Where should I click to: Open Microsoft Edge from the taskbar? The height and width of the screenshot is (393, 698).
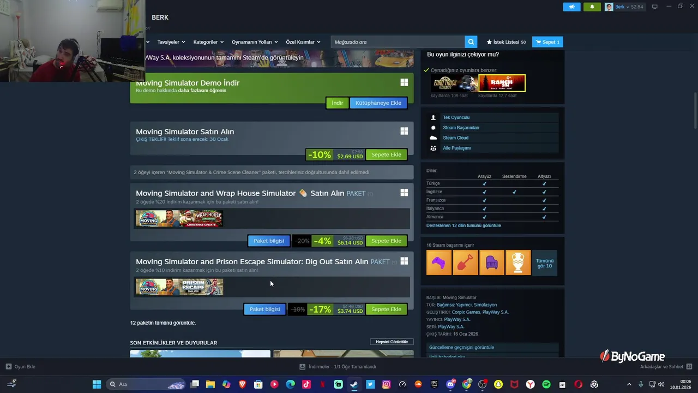(290, 384)
